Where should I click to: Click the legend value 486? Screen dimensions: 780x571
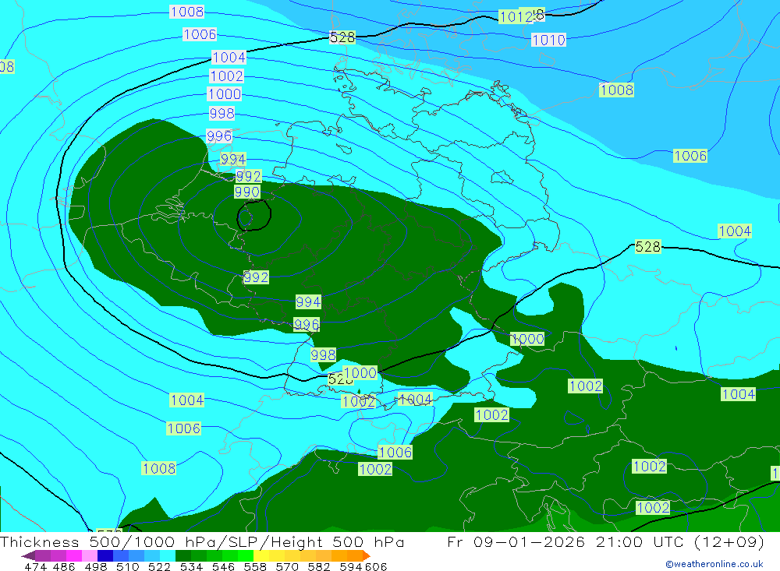(x=64, y=566)
